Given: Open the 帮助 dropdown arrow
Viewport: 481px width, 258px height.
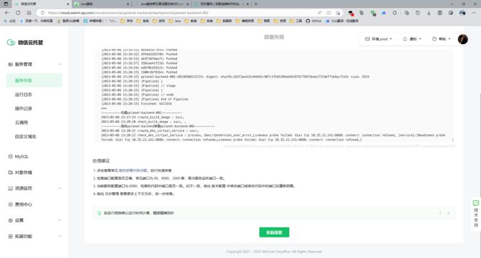Looking at the screenshot, I should pyautogui.click(x=450, y=39).
